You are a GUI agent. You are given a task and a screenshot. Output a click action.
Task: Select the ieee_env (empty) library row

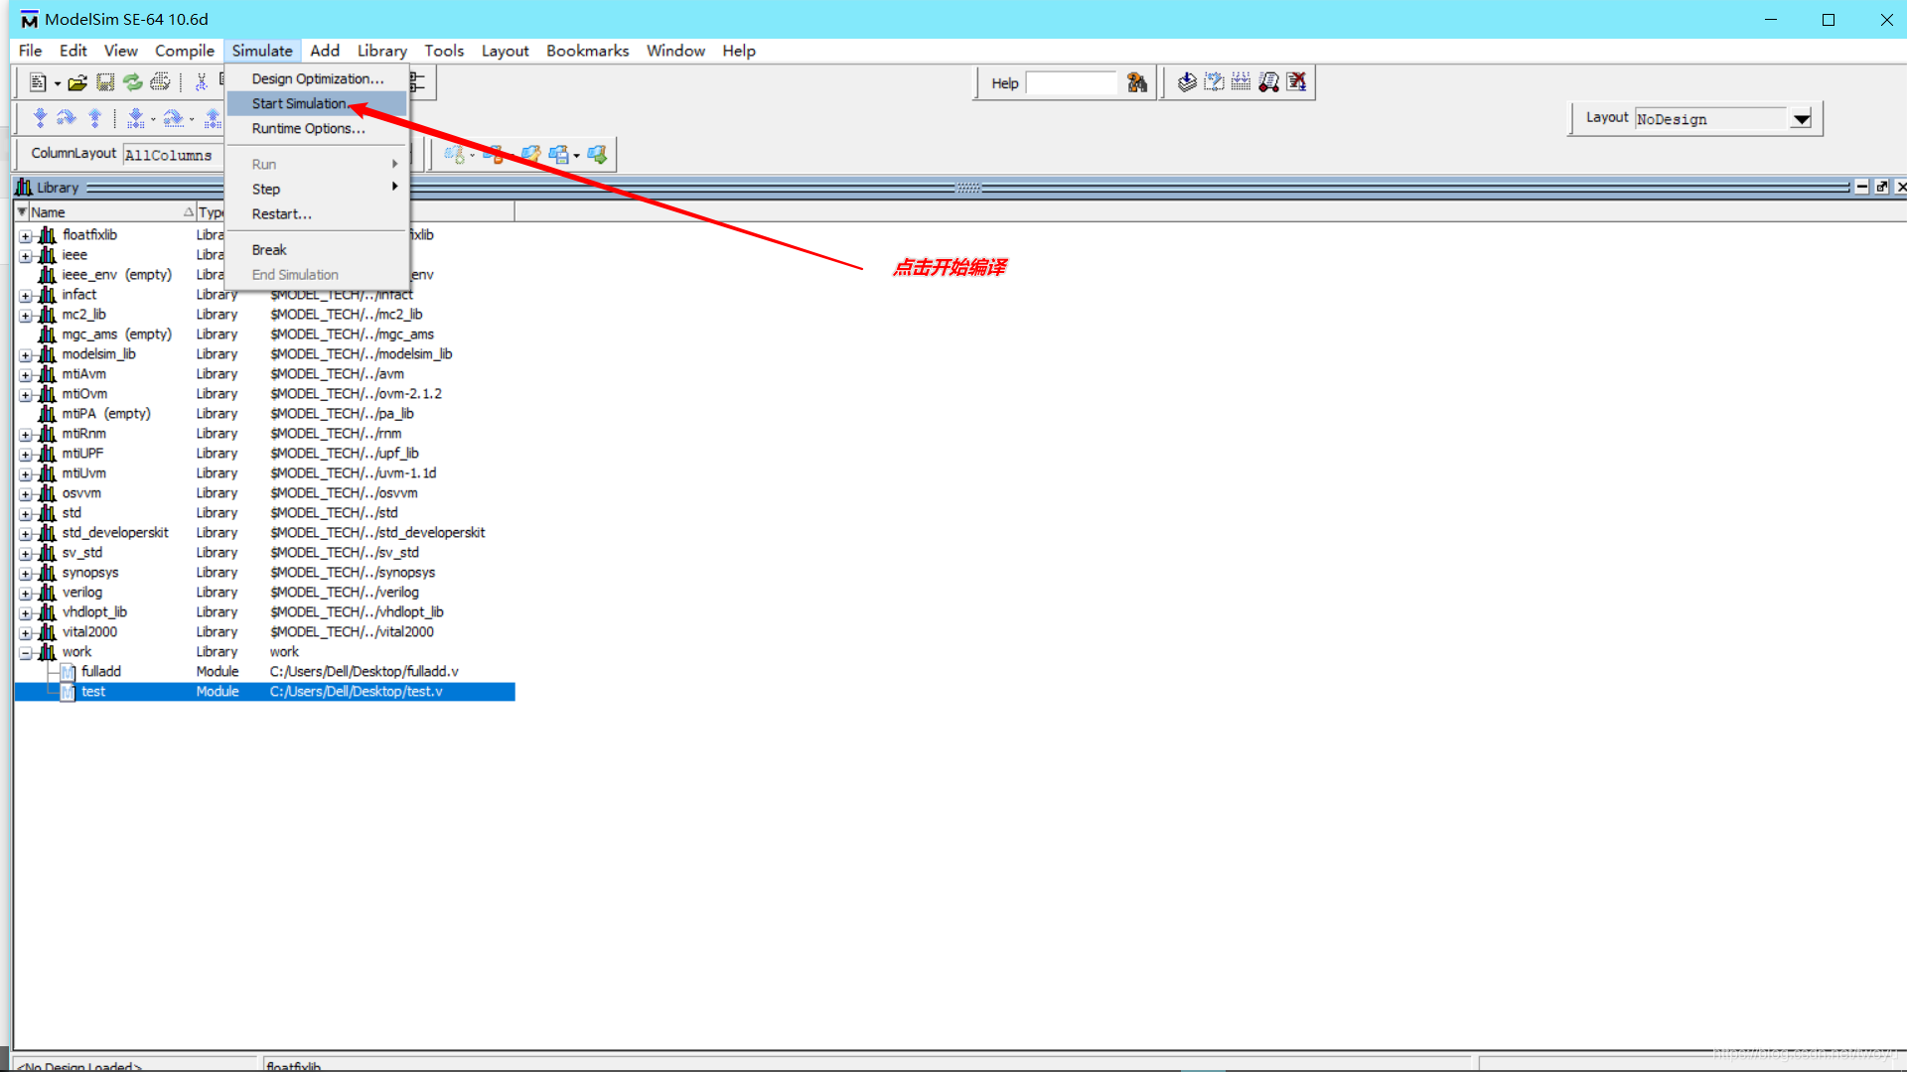pyautogui.click(x=264, y=275)
